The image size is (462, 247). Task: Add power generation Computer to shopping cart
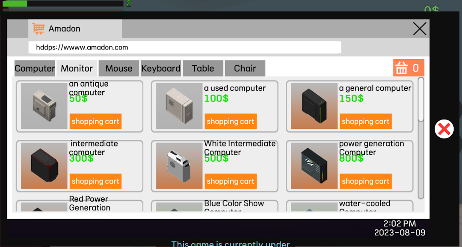366,181
